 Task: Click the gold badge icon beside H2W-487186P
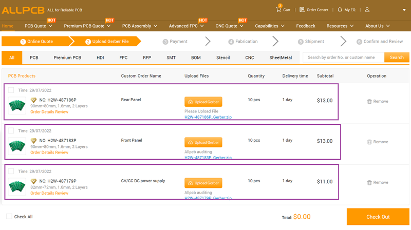point(33,100)
